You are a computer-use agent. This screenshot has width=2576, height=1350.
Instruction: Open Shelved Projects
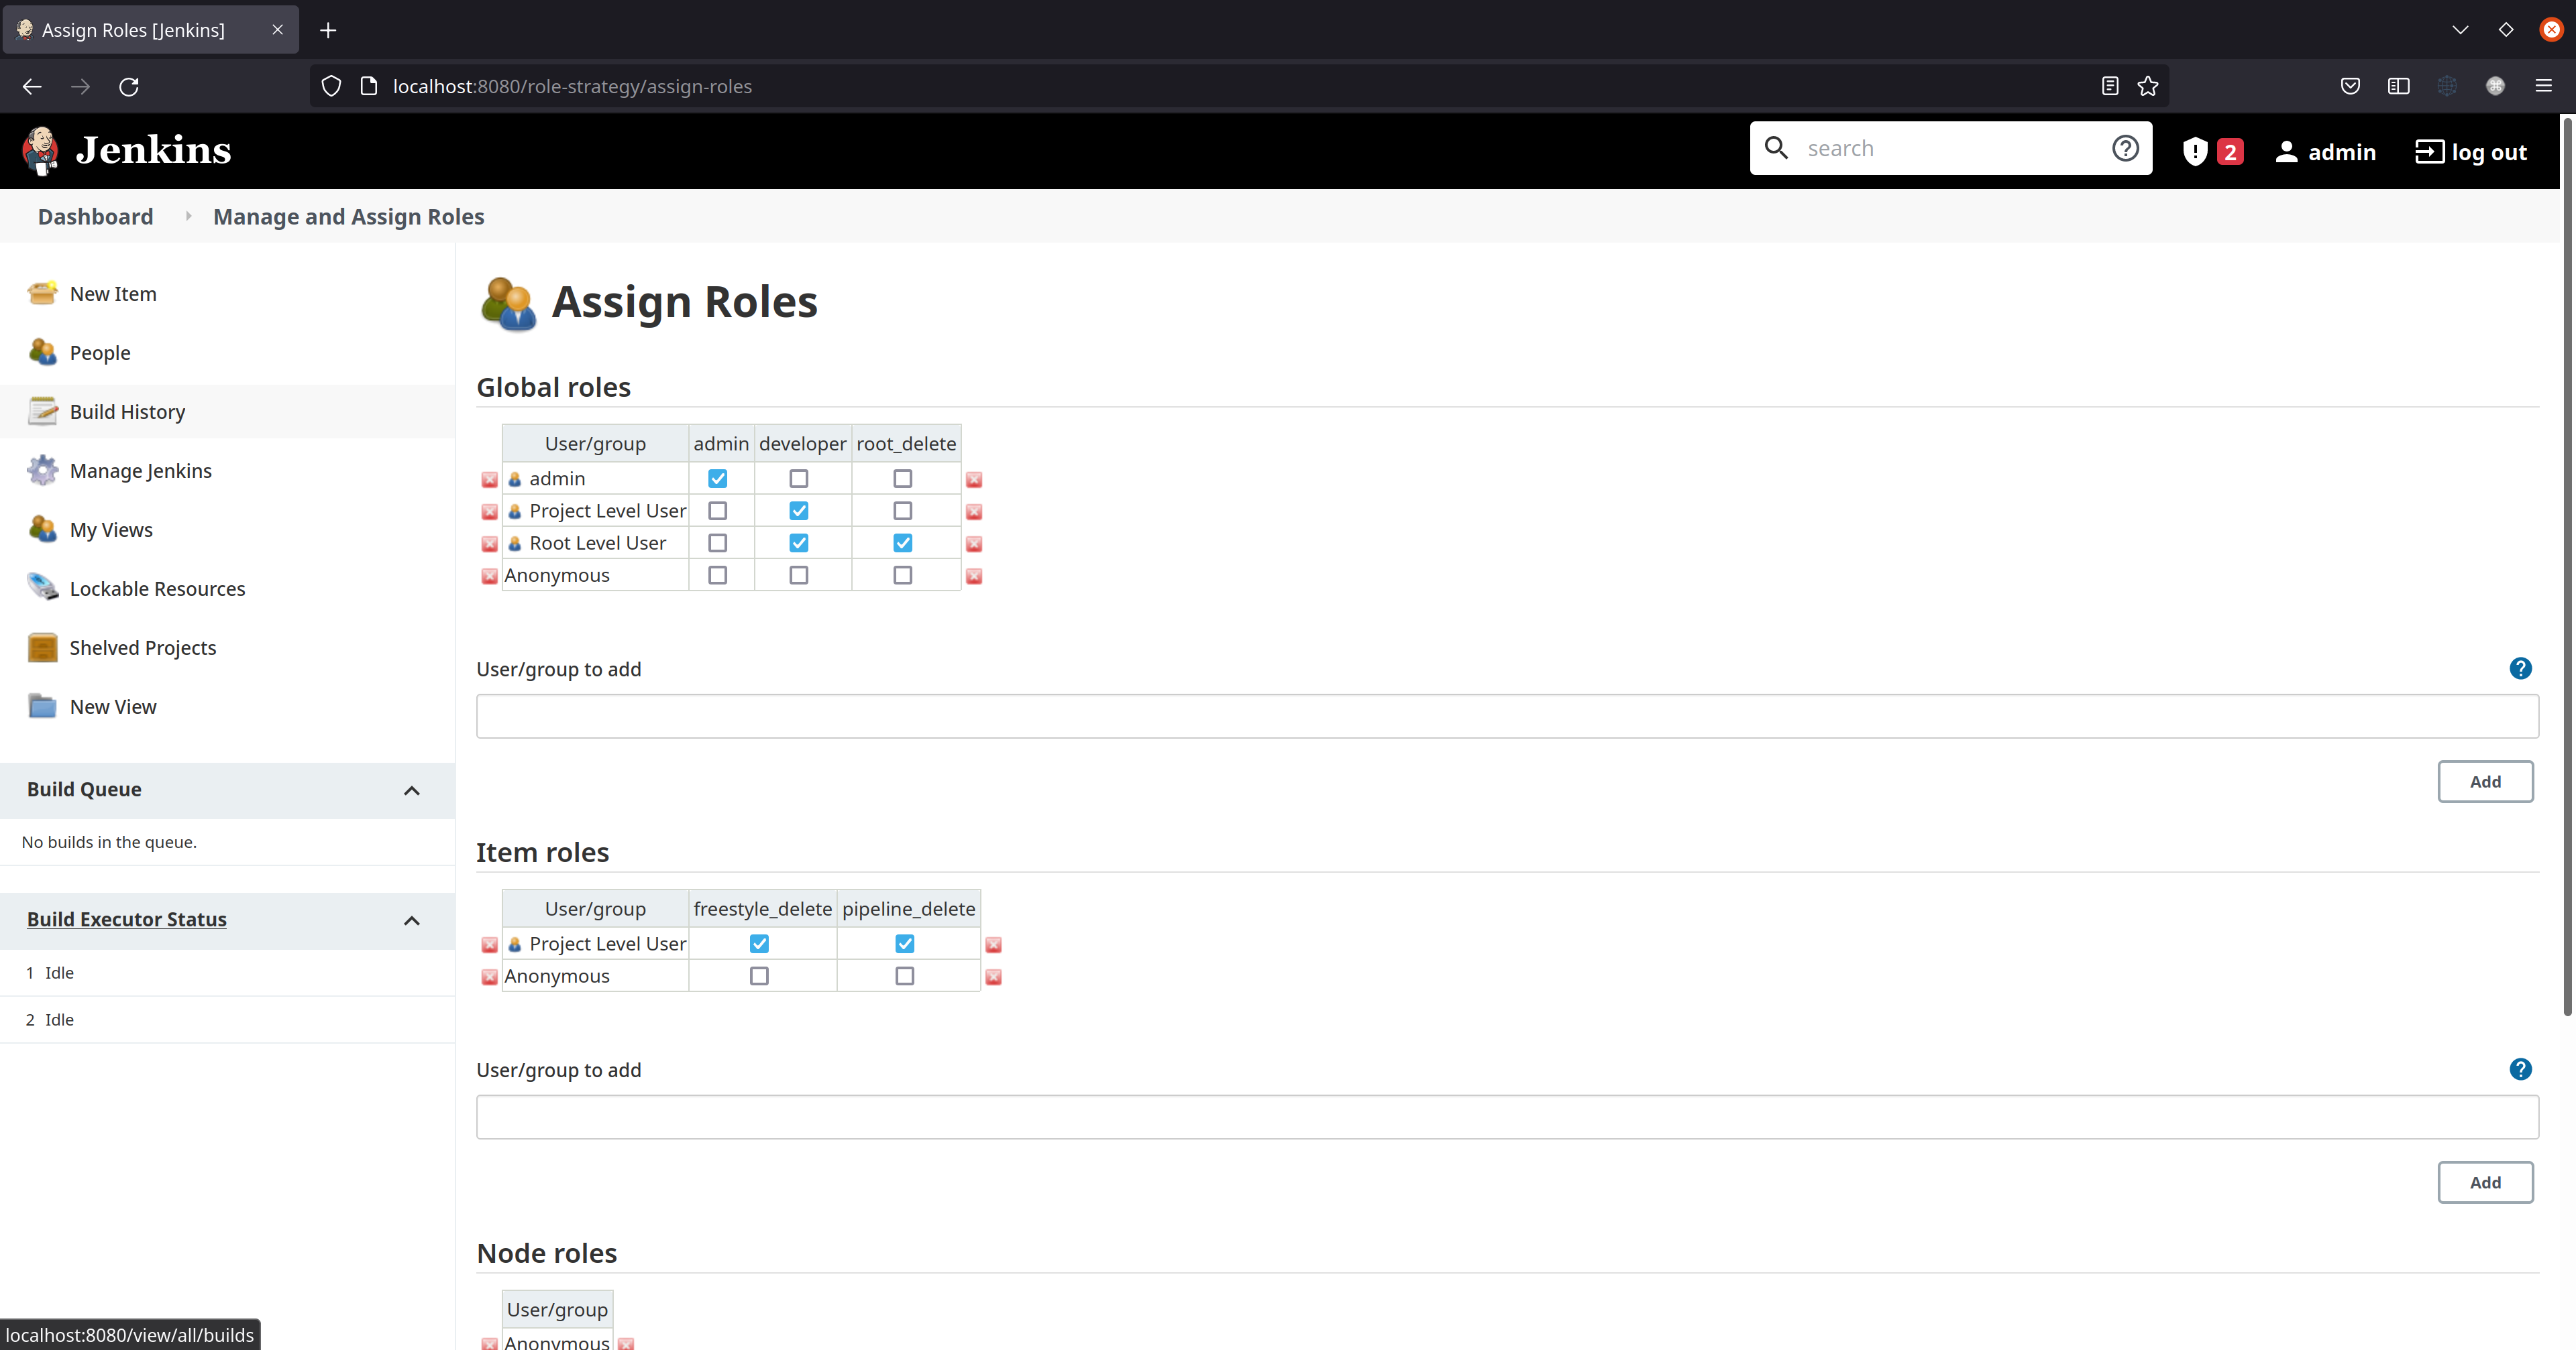[143, 647]
